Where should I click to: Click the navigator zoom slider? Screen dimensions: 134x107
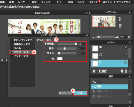pyautogui.click(x=105, y=37)
